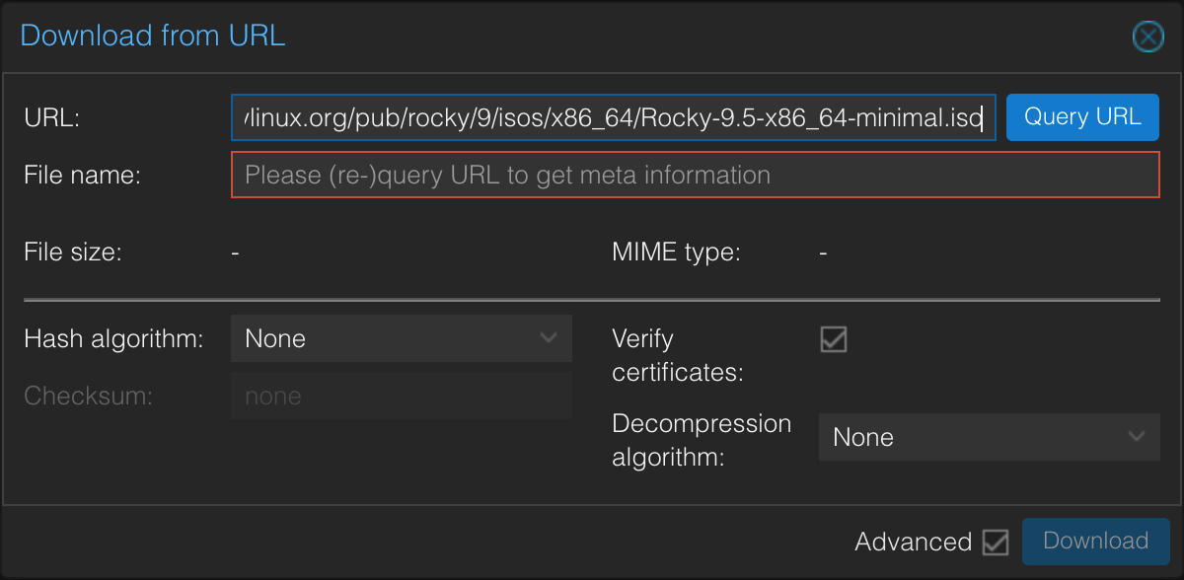Click the Decompression algorithm 'None' value field
1184x580 pixels.
[967, 437]
